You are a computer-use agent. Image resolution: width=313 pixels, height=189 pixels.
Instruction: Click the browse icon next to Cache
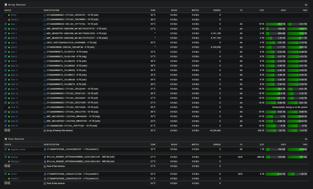6,174
